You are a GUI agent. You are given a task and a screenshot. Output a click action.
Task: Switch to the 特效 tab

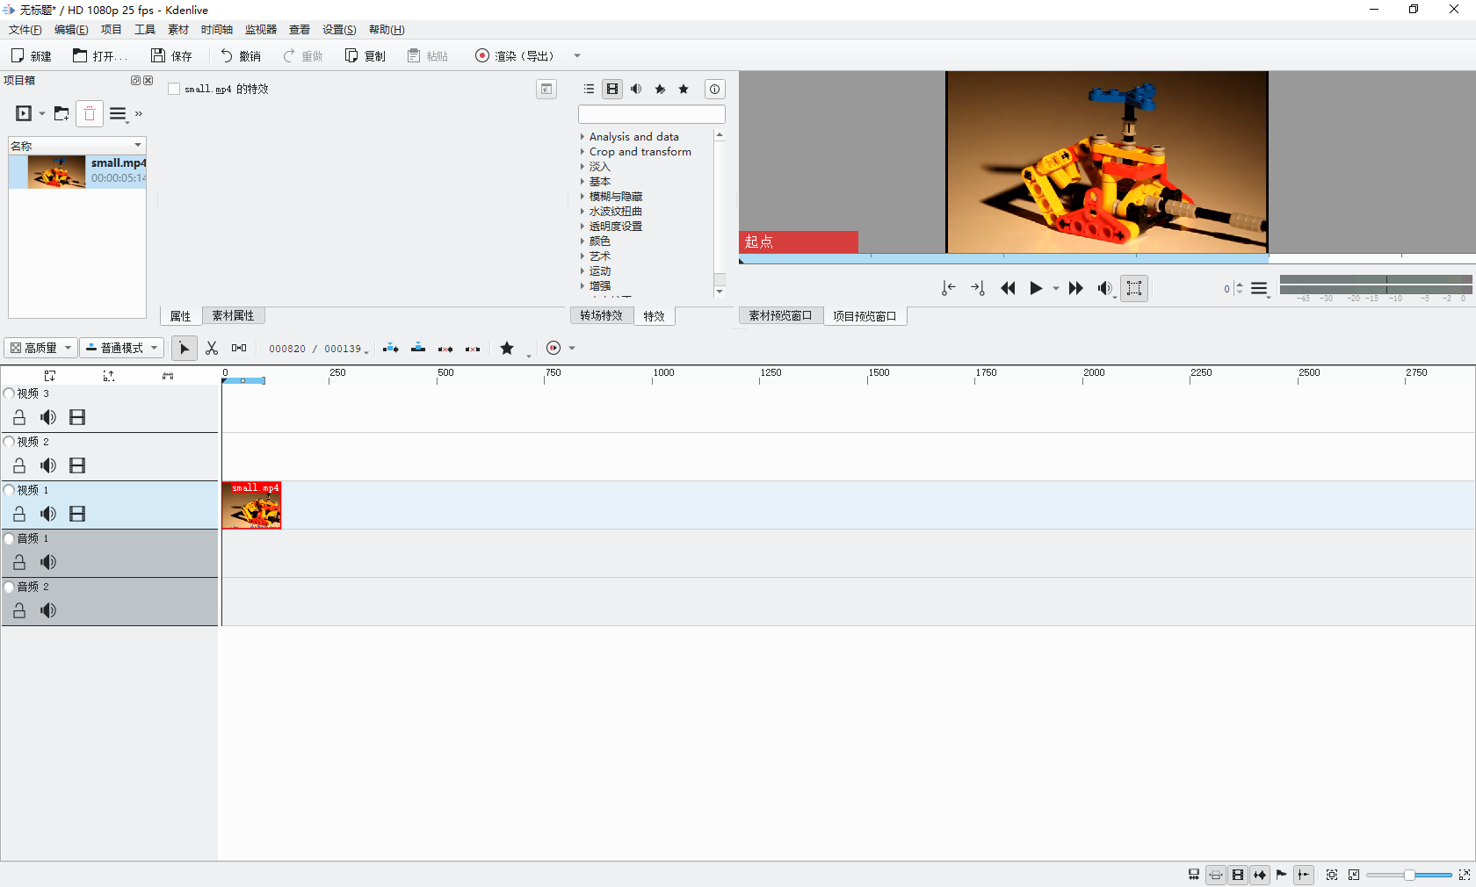654,316
